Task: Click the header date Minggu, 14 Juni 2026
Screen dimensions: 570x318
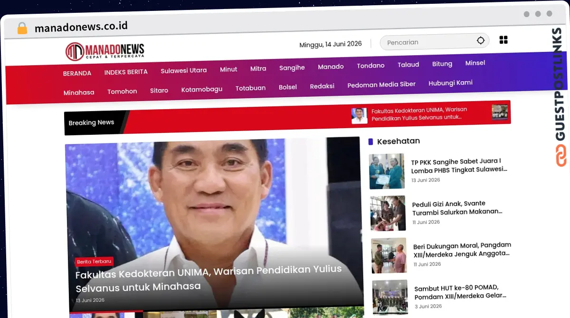Action: pyautogui.click(x=331, y=44)
